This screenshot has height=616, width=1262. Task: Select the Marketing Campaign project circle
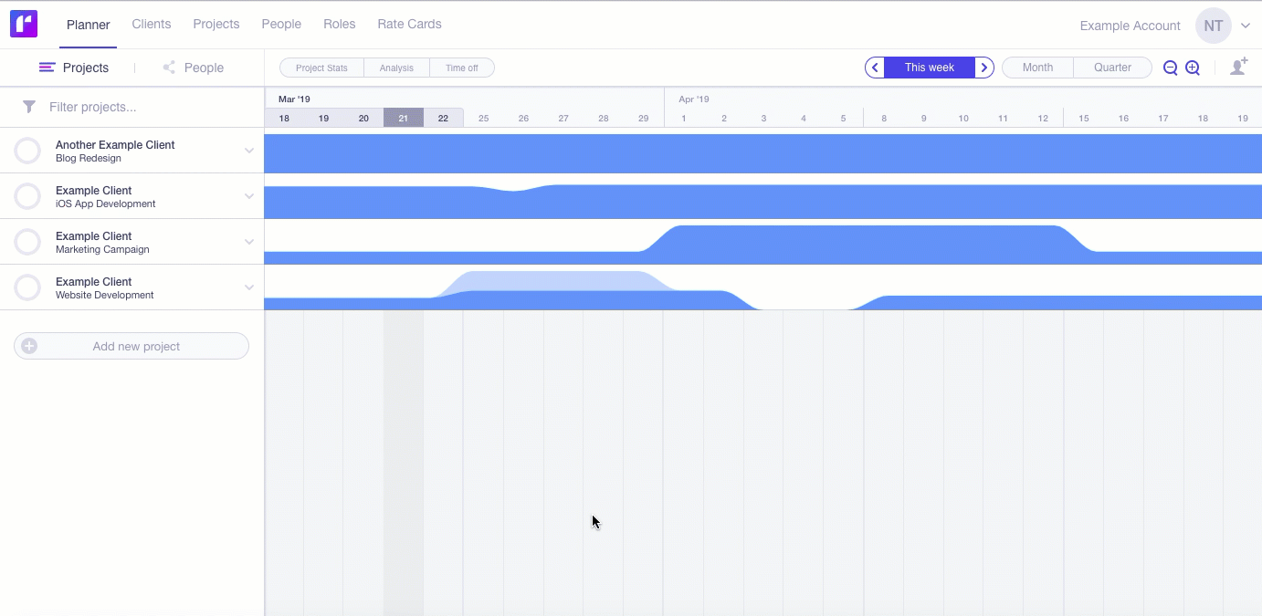click(x=28, y=242)
